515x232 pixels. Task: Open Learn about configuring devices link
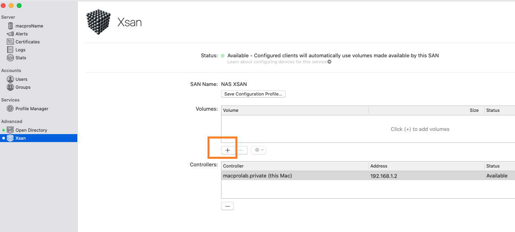pyautogui.click(x=277, y=62)
